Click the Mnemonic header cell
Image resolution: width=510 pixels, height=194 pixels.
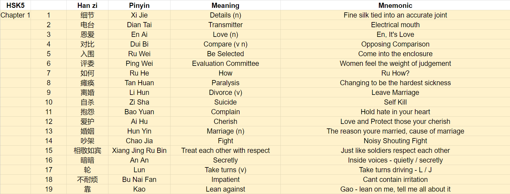pyautogui.click(x=395, y=5)
